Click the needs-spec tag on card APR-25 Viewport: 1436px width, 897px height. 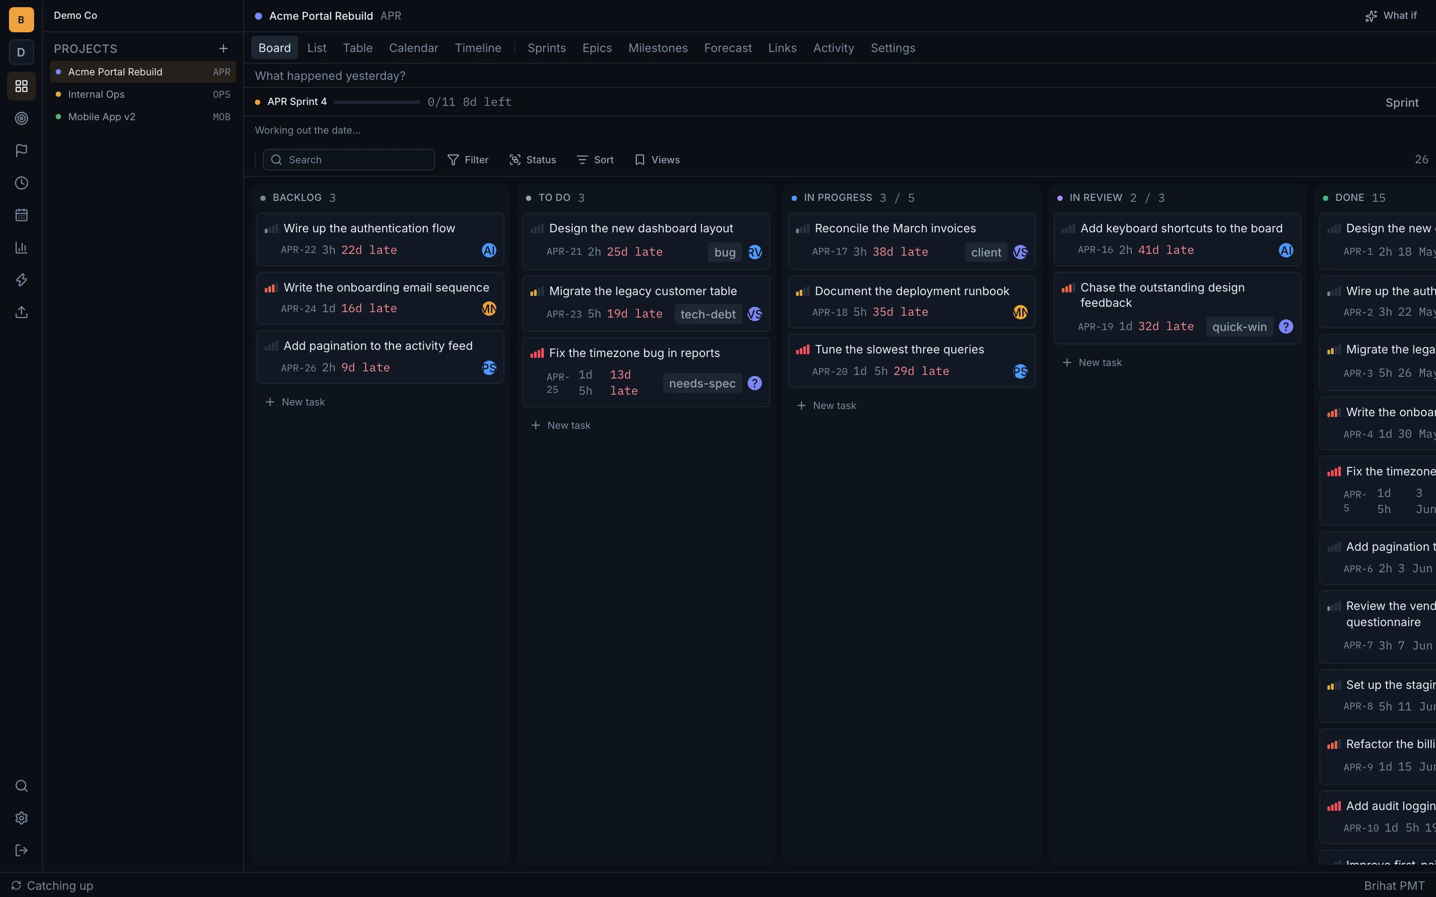(x=702, y=383)
